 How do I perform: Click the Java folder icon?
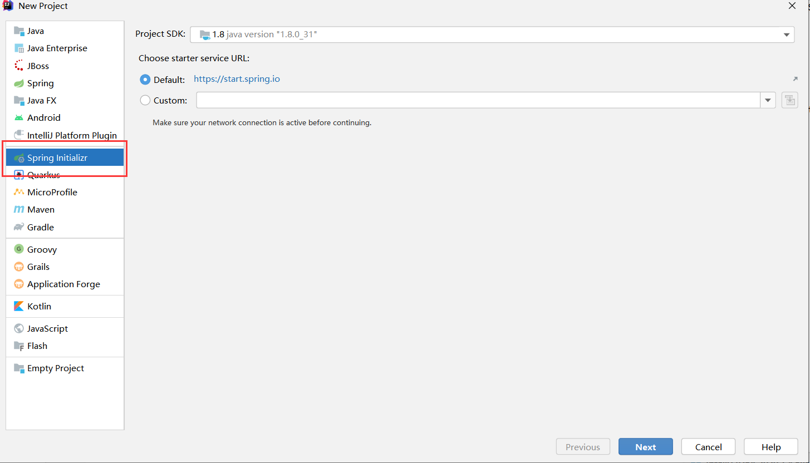pyautogui.click(x=19, y=31)
